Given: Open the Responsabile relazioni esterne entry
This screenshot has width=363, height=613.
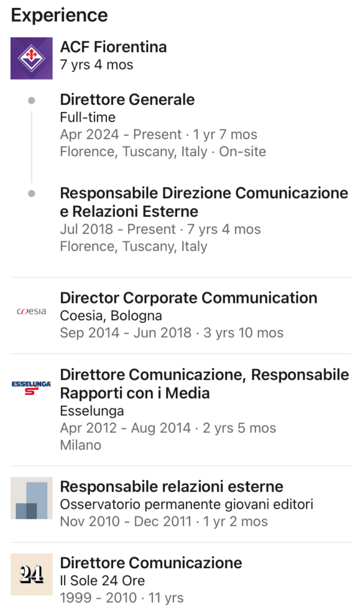Looking at the screenshot, I should click(x=172, y=486).
